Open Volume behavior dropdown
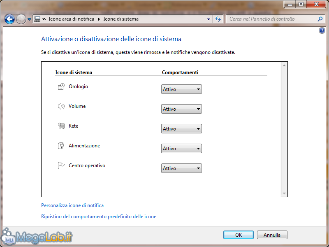The height and width of the screenshot is (247, 329). tap(181, 109)
